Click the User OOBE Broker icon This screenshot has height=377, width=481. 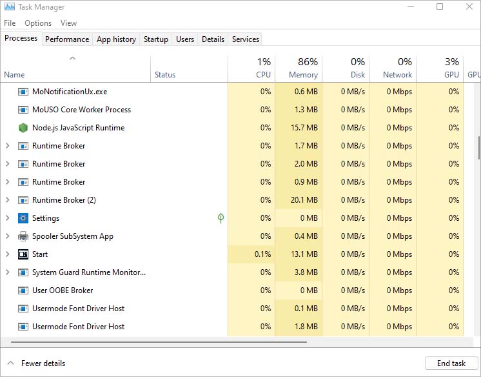click(23, 290)
